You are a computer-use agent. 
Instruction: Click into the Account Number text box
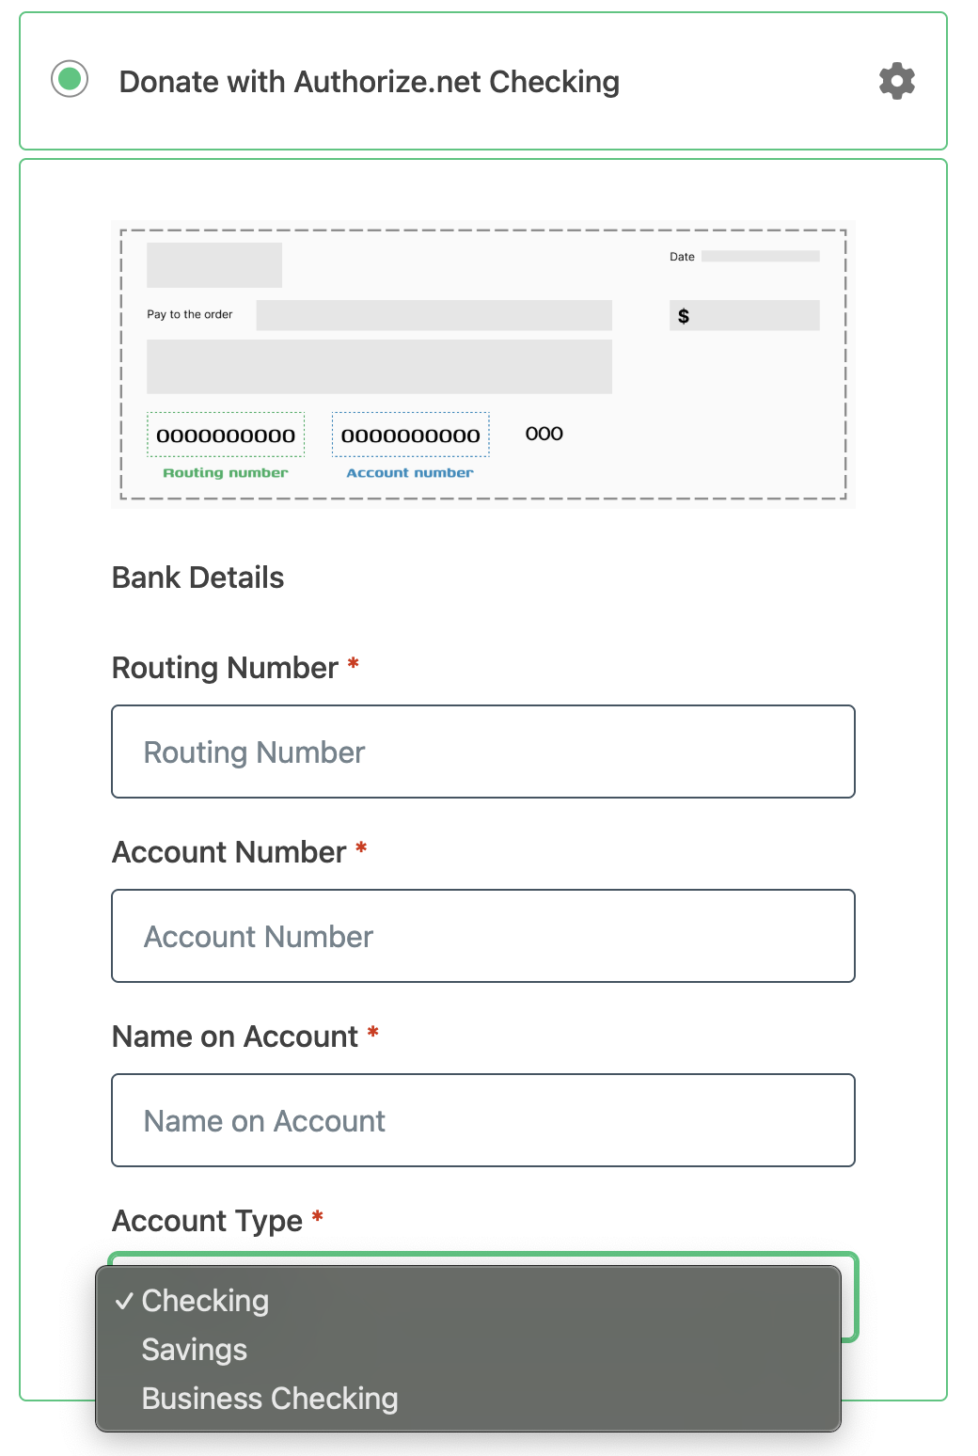tap(482, 936)
